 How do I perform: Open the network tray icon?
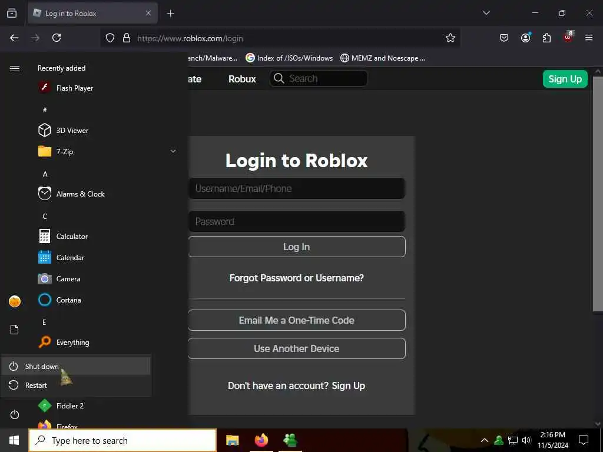513,440
